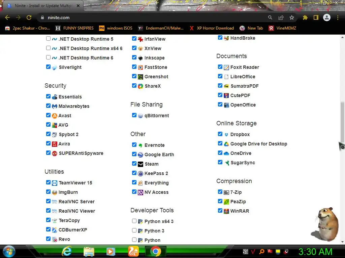The image size is (345, 258).
Task: Open the XP Horror Download bookmark
Action: point(212,28)
